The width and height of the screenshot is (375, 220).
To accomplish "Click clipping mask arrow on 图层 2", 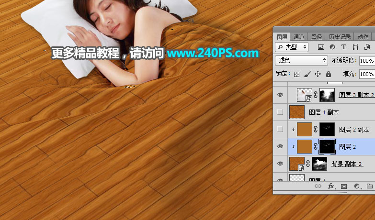I will click(x=294, y=146).
